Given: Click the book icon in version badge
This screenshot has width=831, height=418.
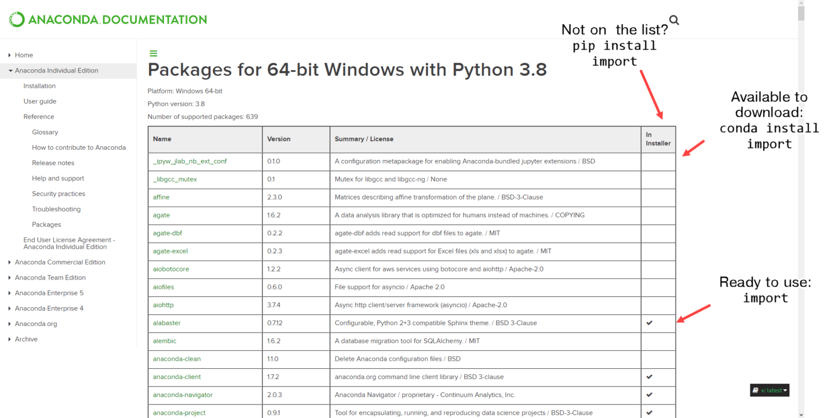Looking at the screenshot, I should click(756, 390).
